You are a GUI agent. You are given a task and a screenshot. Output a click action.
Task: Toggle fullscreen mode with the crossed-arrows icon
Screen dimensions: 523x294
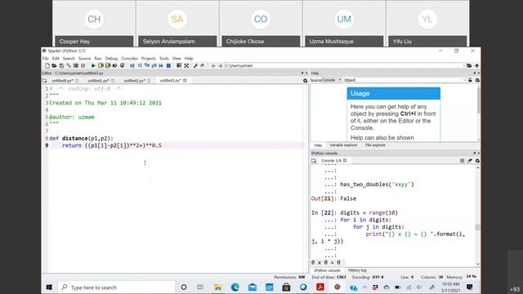coord(186,65)
